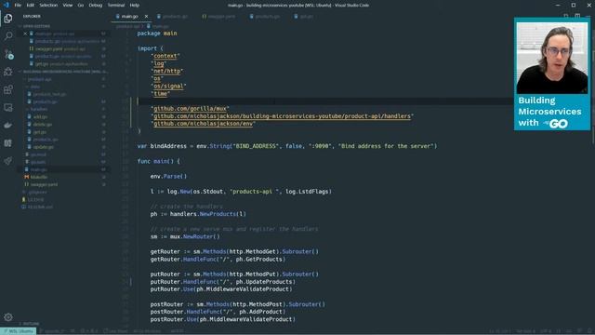Open .gitignore in file tree
Image resolution: width=595 pixels, height=335 pixels.
[37, 193]
